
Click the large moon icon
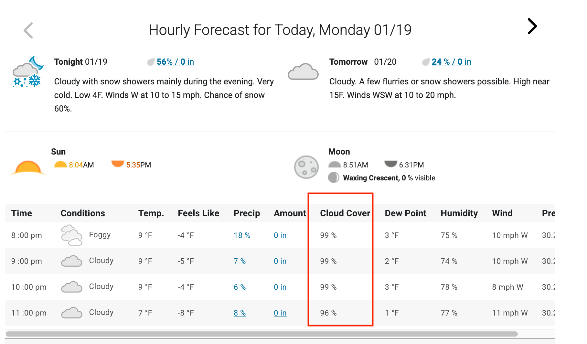coord(306,167)
